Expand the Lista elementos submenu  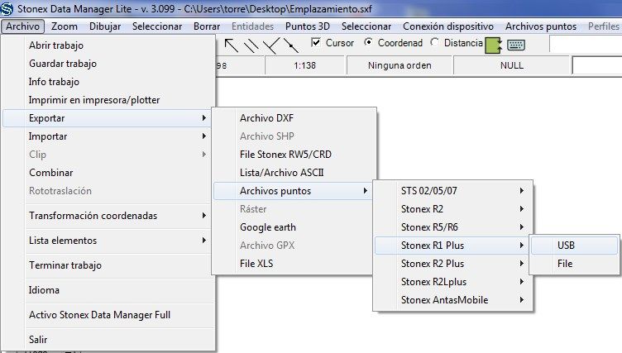[108, 240]
